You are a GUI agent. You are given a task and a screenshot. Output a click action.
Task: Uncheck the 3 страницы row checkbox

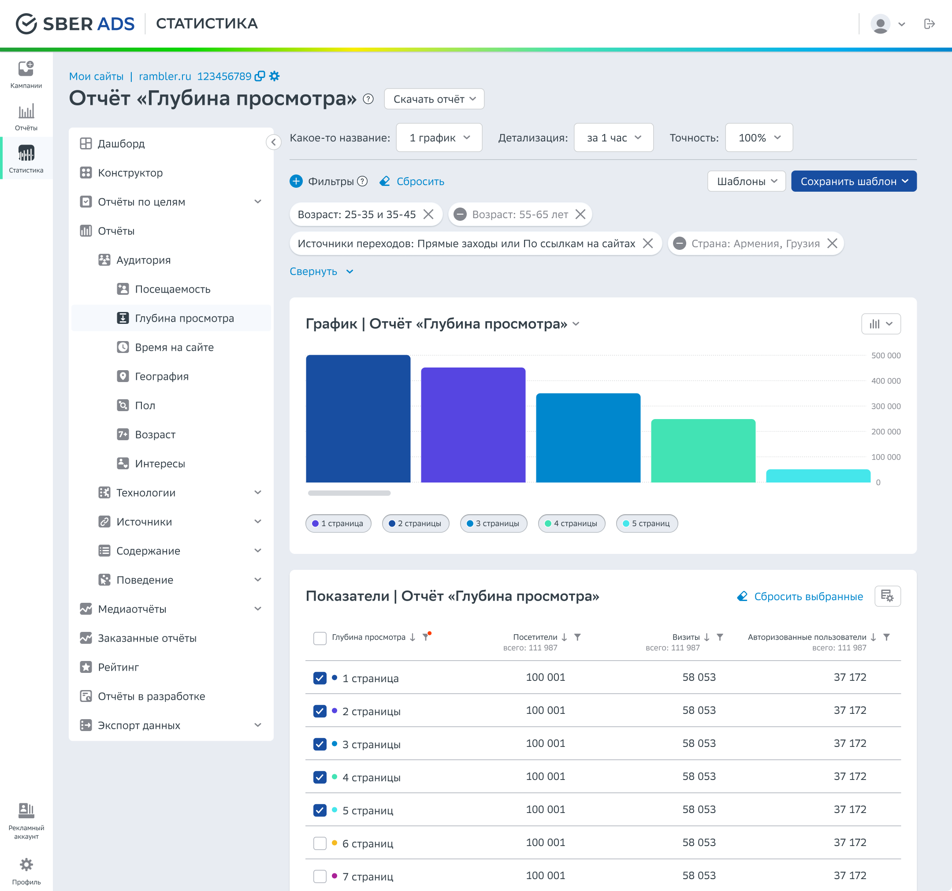pyautogui.click(x=320, y=744)
